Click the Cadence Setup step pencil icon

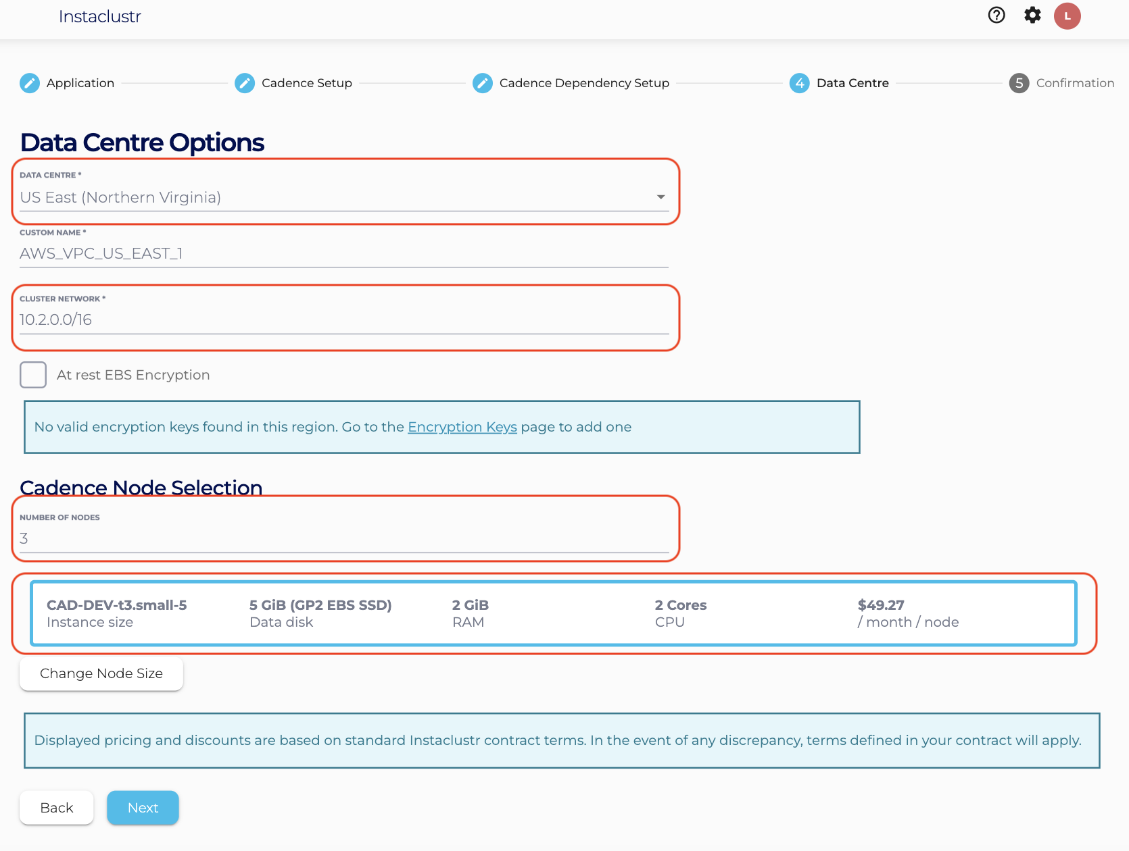pos(245,83)
